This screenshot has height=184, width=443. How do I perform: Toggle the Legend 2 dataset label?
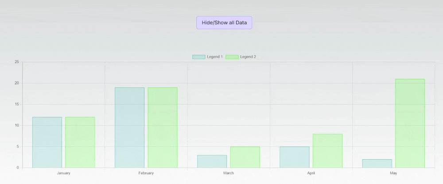[x=248, y=57]
